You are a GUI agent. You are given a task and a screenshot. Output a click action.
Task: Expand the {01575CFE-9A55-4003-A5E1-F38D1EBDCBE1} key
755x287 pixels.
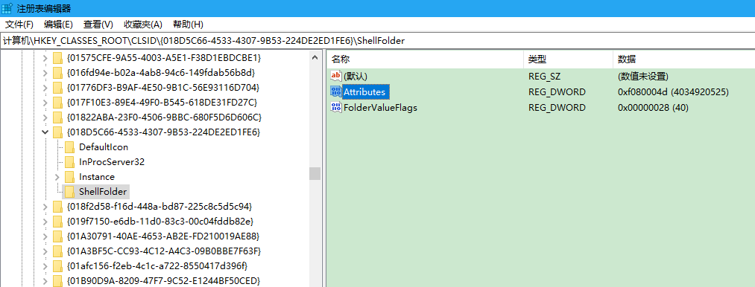click(45, 58)
